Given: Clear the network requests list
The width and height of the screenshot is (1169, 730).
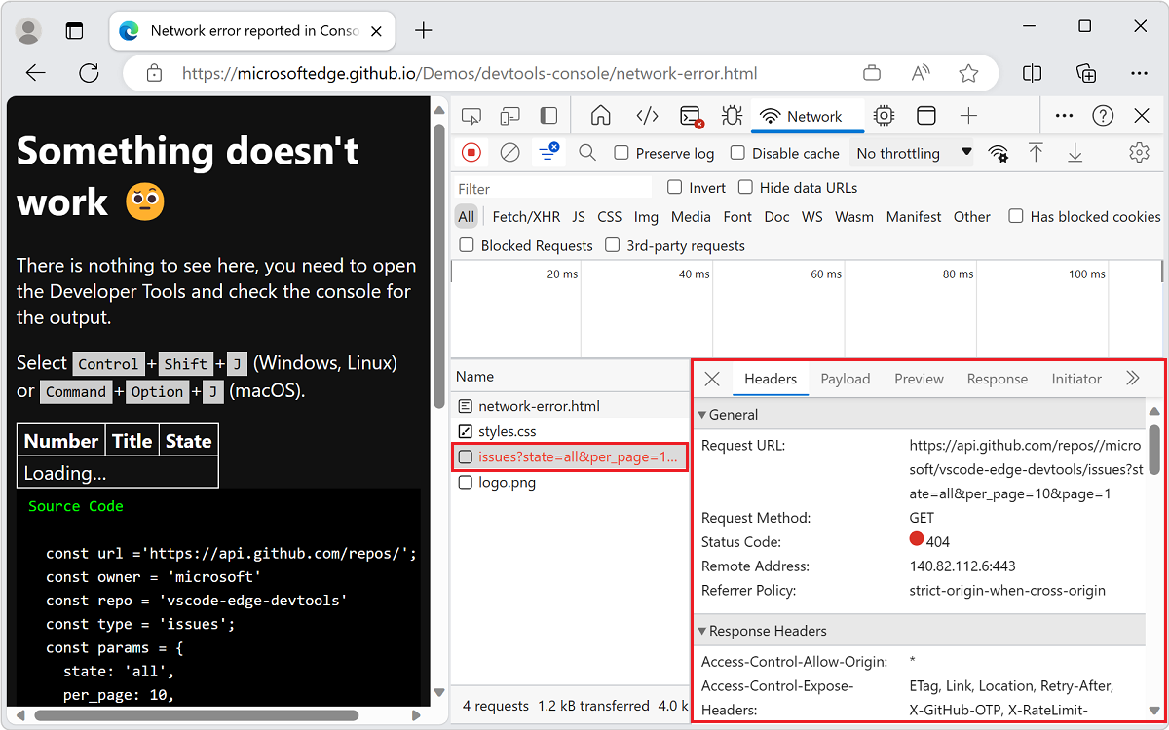Looking at the screenshot, I should pyautogui.click(x=509, y=153).
